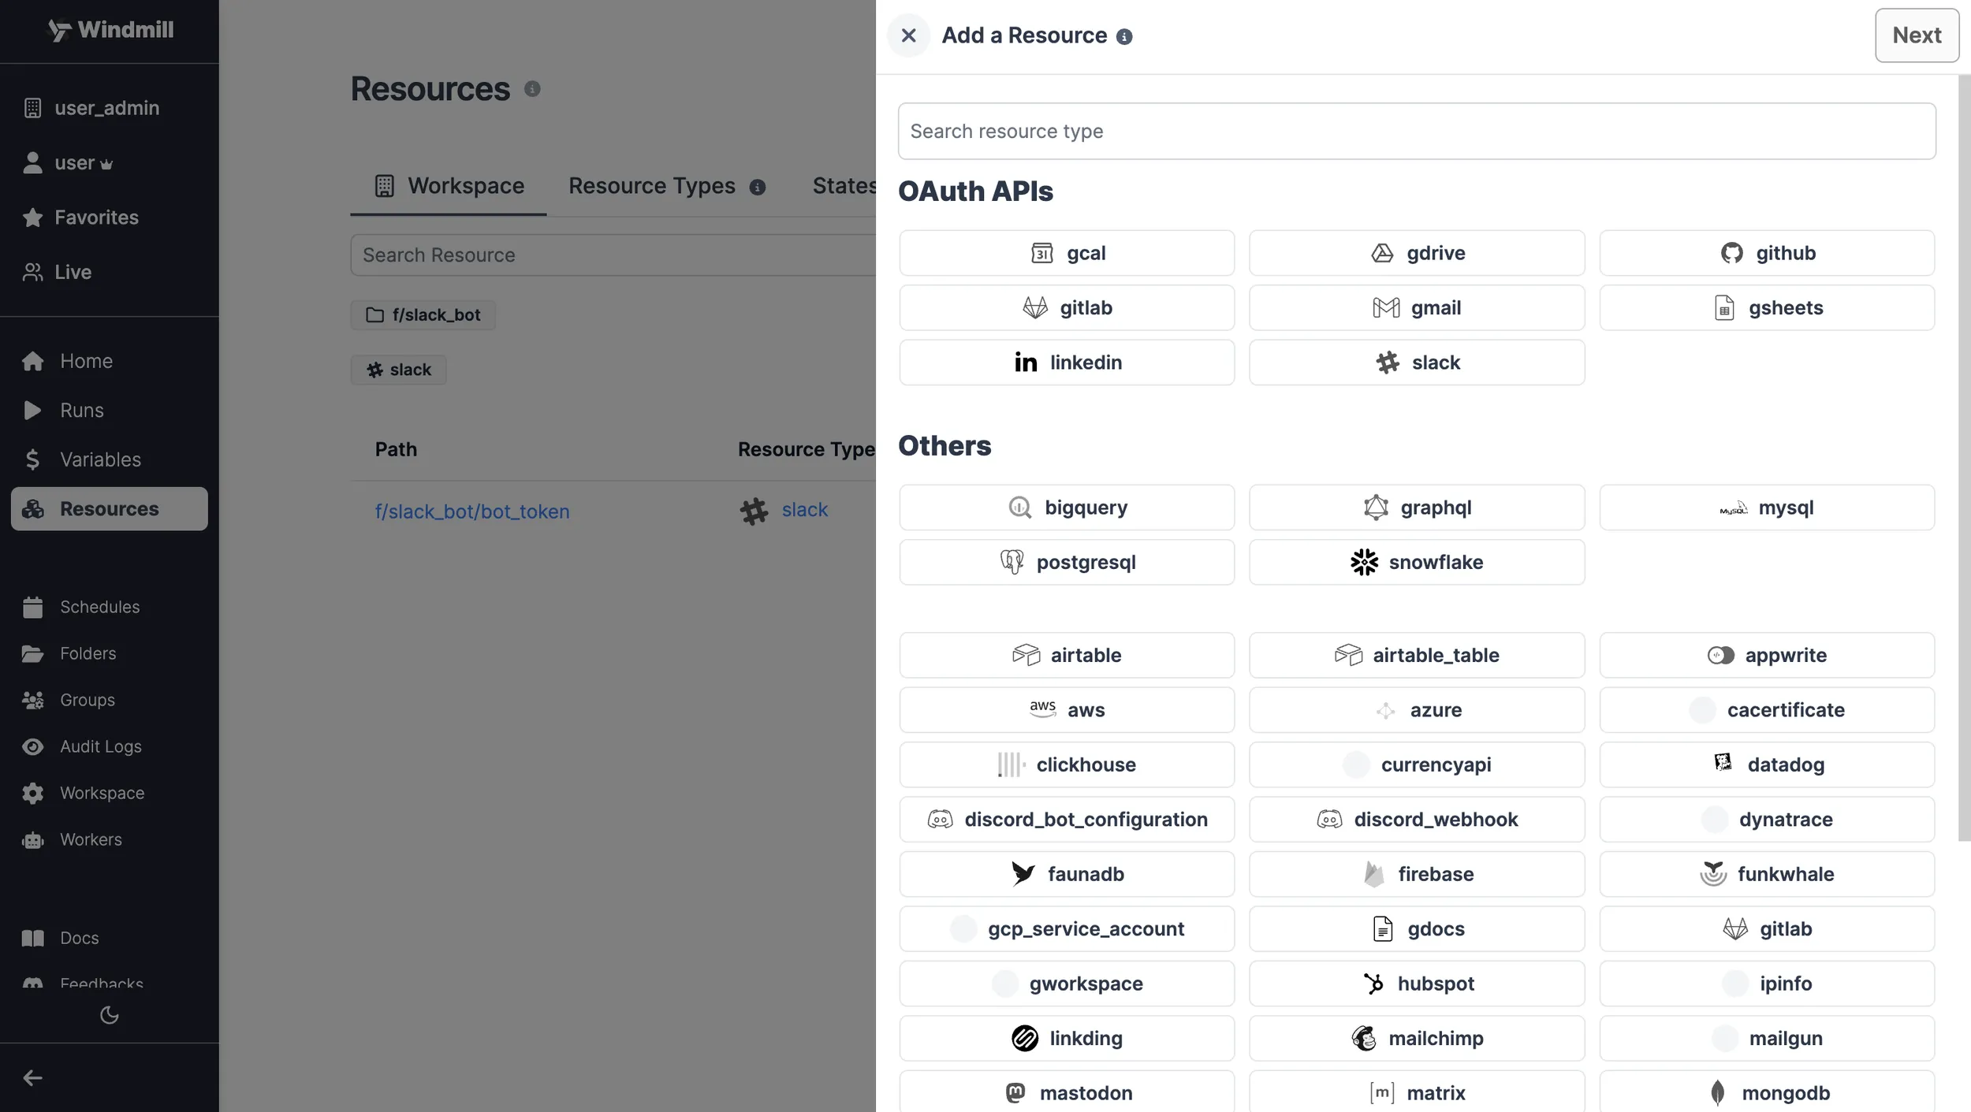The image size is (1971, 1112).
Task: Toggle dark mode with the moon icon
Action: click(109, 1015)
